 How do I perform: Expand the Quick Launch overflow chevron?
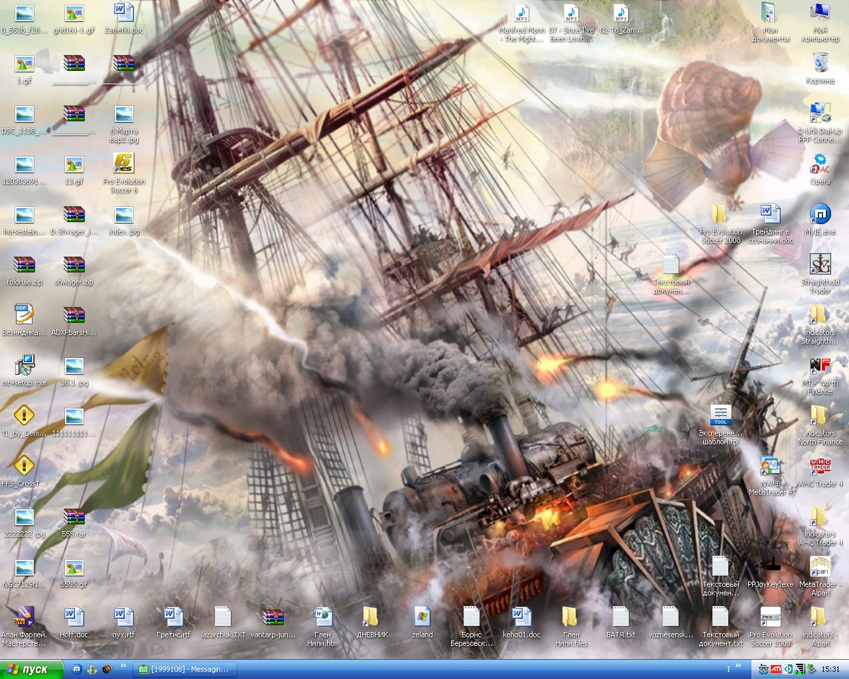pos(123,667)
